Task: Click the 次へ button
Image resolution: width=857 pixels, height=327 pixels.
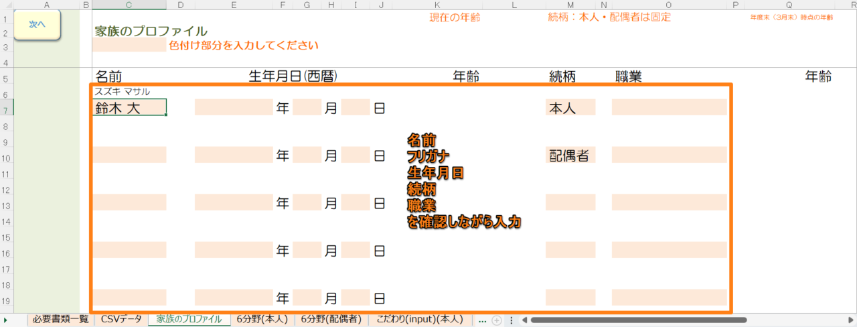Action: [x=37, y=24]
